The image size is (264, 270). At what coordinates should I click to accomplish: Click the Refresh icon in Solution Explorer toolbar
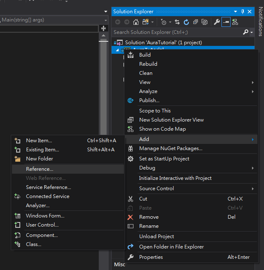tap(186, 22)
